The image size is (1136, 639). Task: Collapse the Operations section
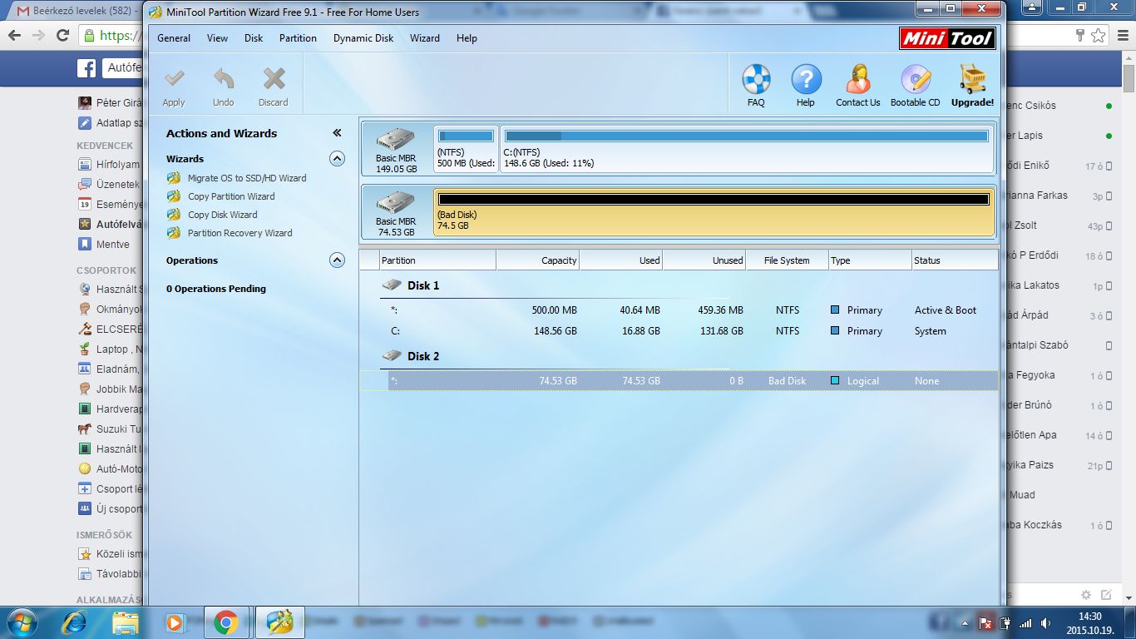(x=337, y=260)
